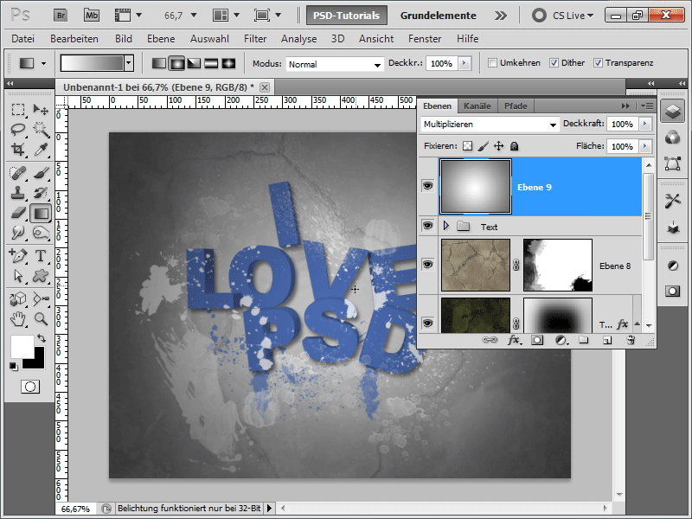Hide the Ebene 9 layer
This screenshot has width=692, height=519.
[427, 186]
